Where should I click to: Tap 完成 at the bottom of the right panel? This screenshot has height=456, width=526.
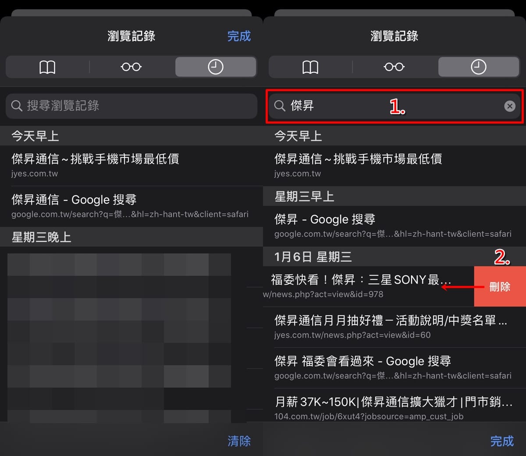[502, 441]
